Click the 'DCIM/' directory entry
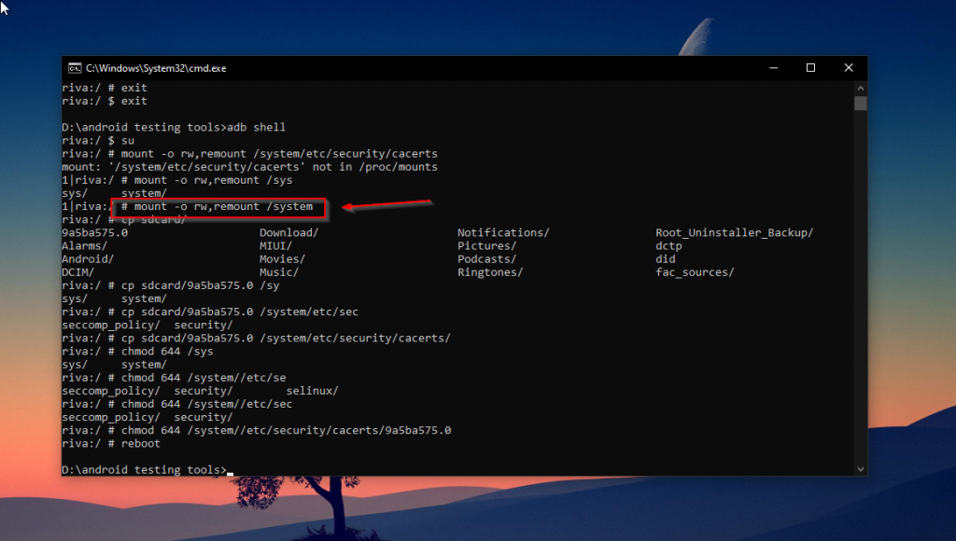This screenshot has width=956, height=541. (78, 272)
